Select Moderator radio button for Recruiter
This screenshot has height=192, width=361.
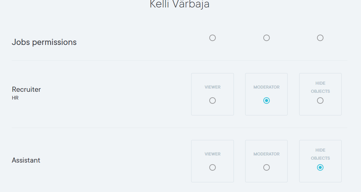pyautogui.click(x=266, y=101)
